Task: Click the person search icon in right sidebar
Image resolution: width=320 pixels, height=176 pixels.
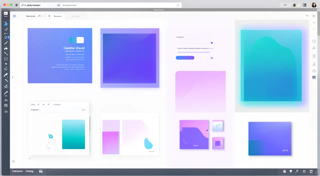Action: coord(314,64)
